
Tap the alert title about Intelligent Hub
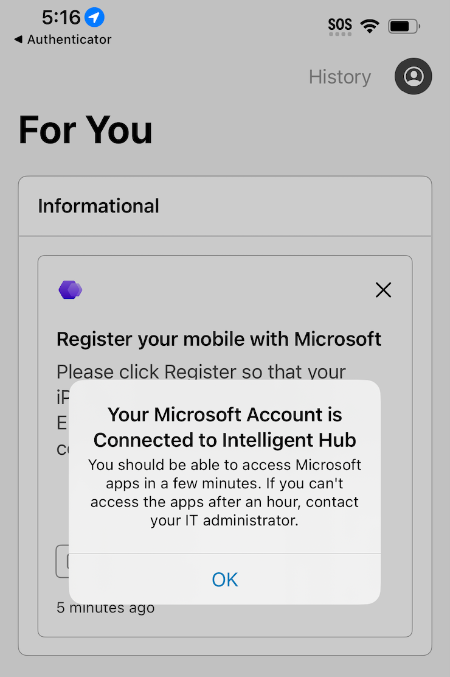coord(225,427)
